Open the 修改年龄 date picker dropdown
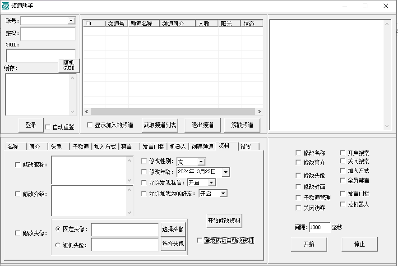This screenshot has height=266, width=398. [x=226, y=172]
